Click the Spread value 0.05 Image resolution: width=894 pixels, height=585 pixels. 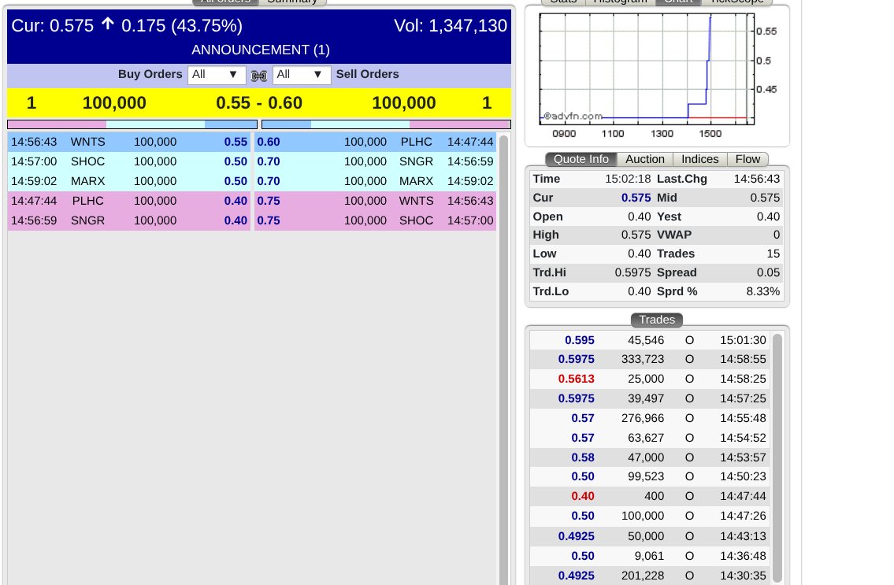pyautogui.click(x=768, y=272)
